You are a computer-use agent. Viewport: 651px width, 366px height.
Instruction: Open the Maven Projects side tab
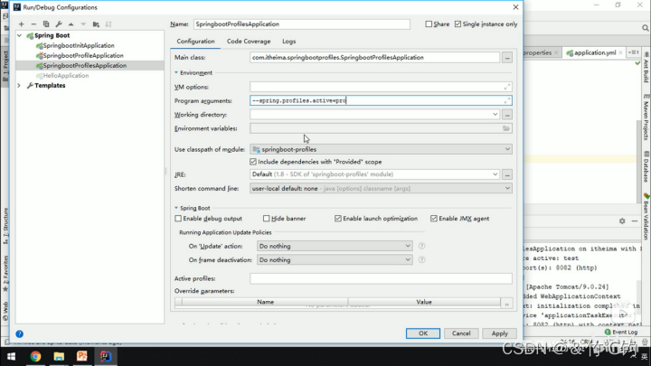pyautogui.click(x=646, y=118)
